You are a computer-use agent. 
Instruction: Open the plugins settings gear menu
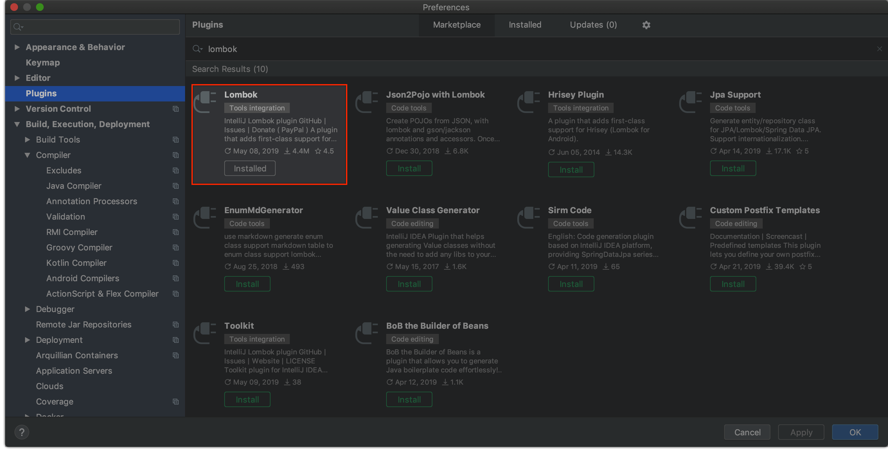(x=646, y=25)
